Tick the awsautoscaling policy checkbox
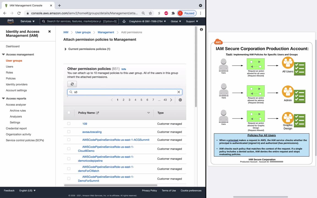Viewport: 317px width, 198px height. pyautogui.click(x=69, y=132)
